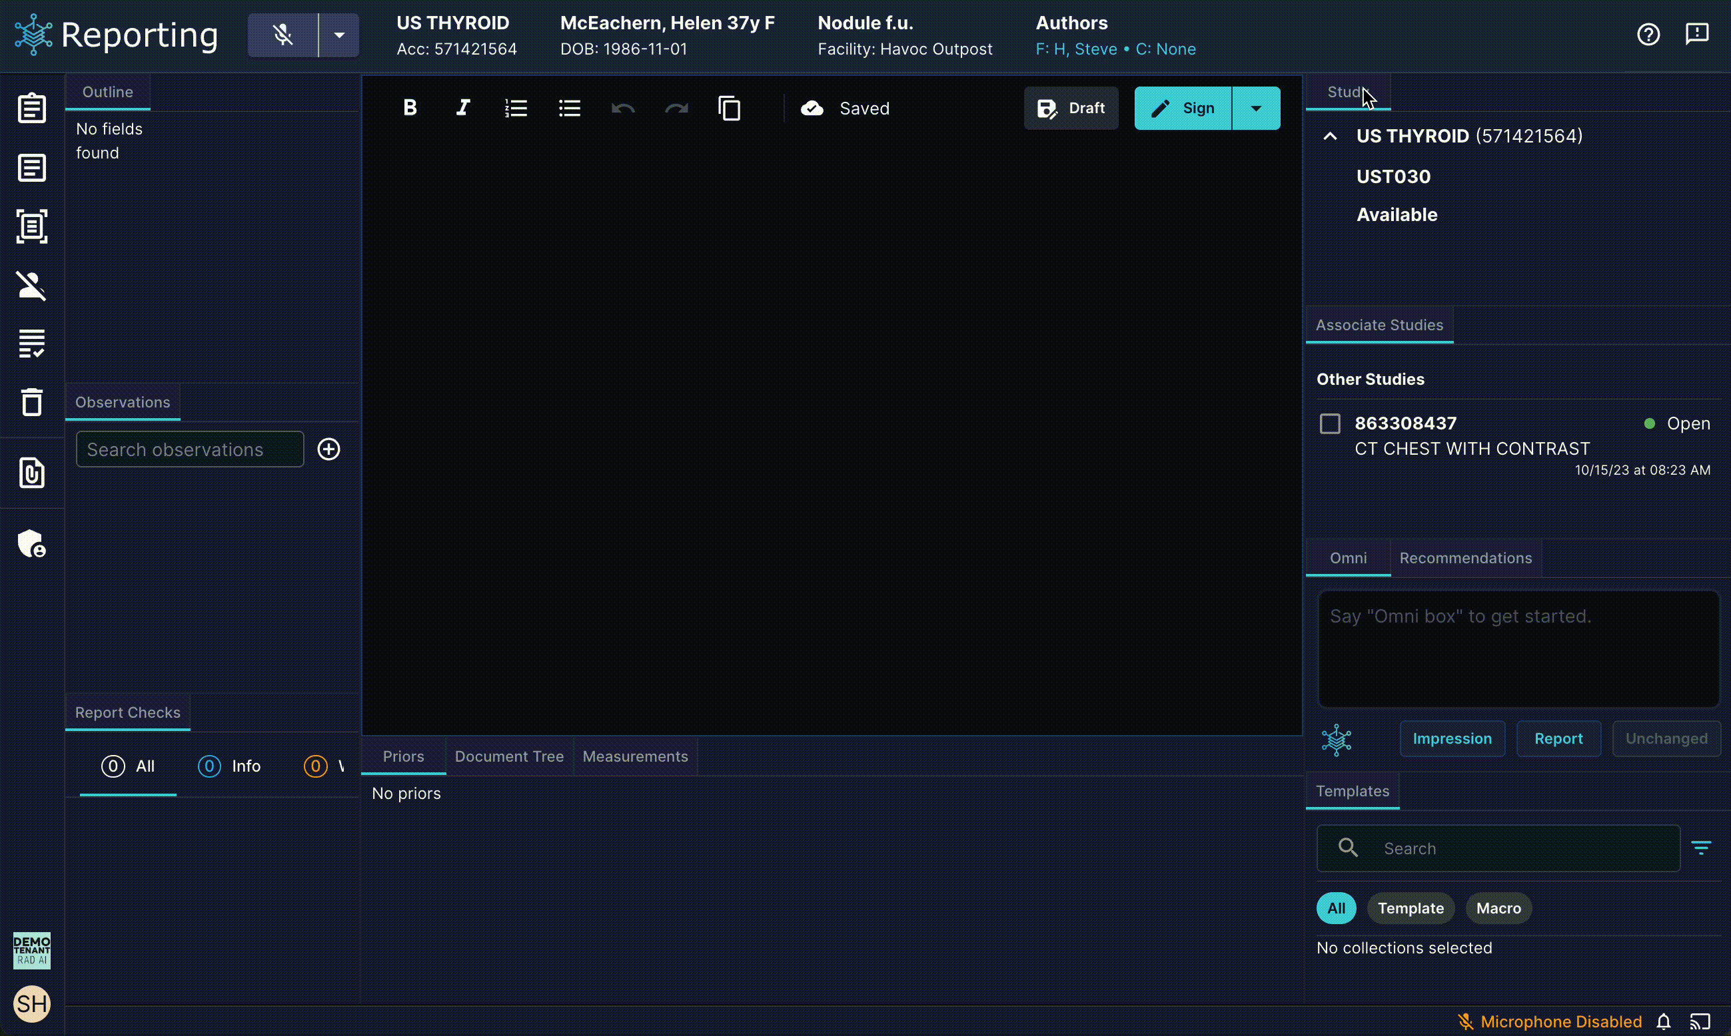Screen dimensions: 1731x1036
Task: Click the shield with user sidebar icon
Action: [32, 543]
